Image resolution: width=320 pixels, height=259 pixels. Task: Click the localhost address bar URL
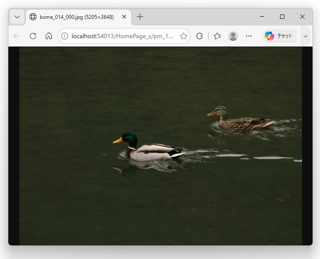pos(122,36)
